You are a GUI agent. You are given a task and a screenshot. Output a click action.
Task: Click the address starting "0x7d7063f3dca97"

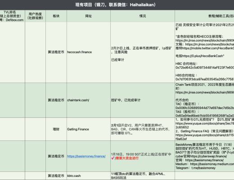click(205, 79)
